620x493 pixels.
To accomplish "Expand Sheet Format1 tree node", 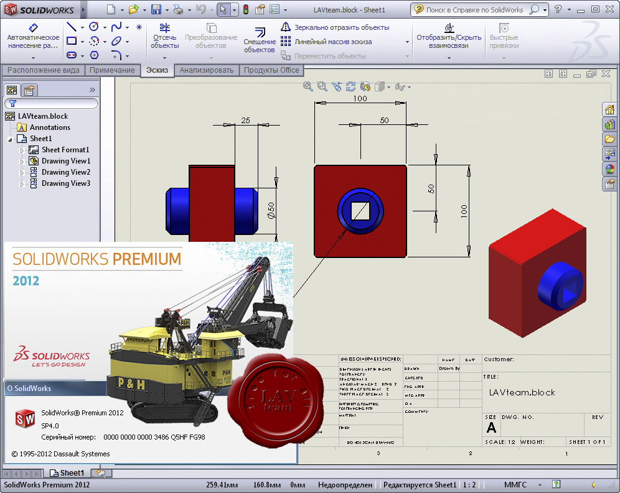I will pos(22,150).
